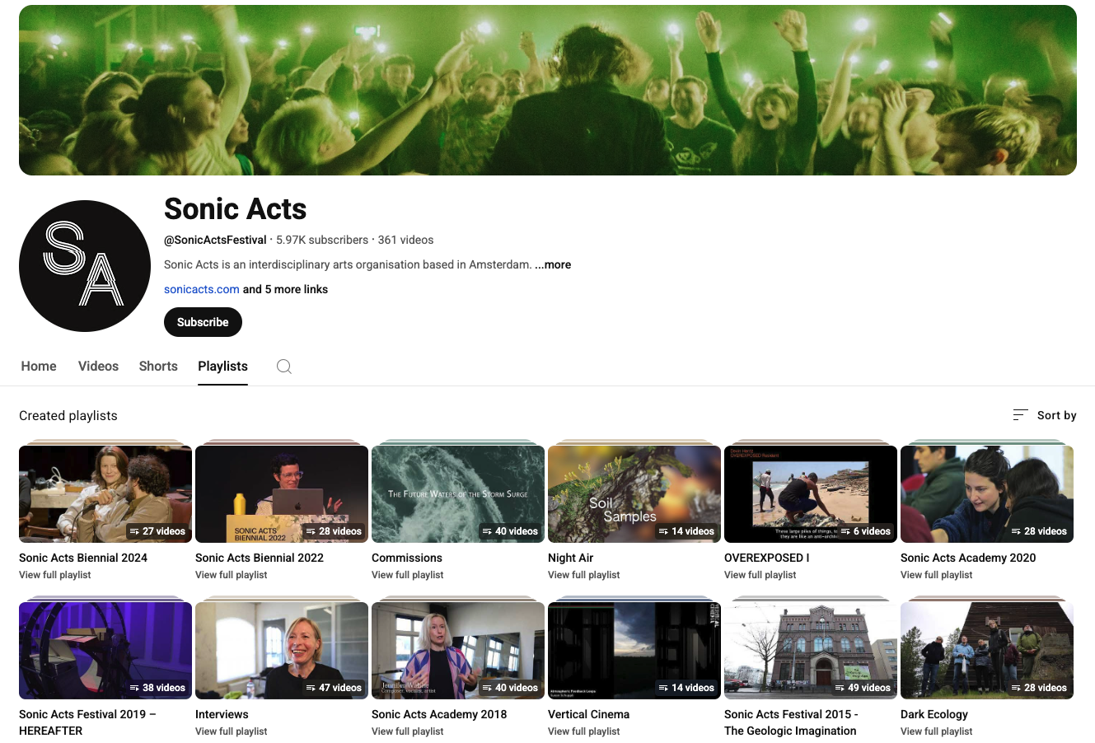This screenshot has height=743, width=1095.
Task: Open the Commissions playlist thumbnail
Action: 458,494
